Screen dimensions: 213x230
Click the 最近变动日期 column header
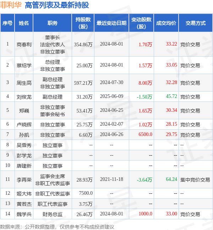111,23
